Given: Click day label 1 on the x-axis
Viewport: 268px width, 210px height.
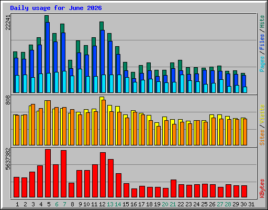Looking at the screenshot, I should click(17, 204).
